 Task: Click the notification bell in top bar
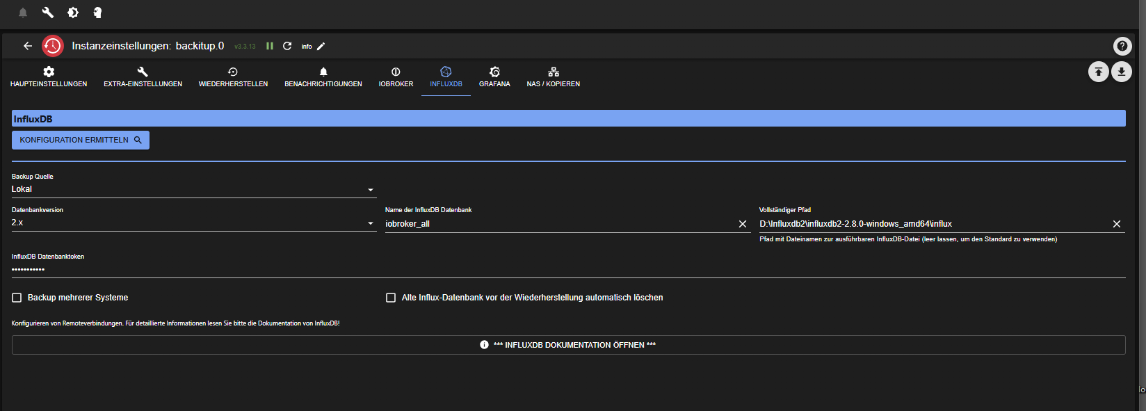(x=23, y=13)
